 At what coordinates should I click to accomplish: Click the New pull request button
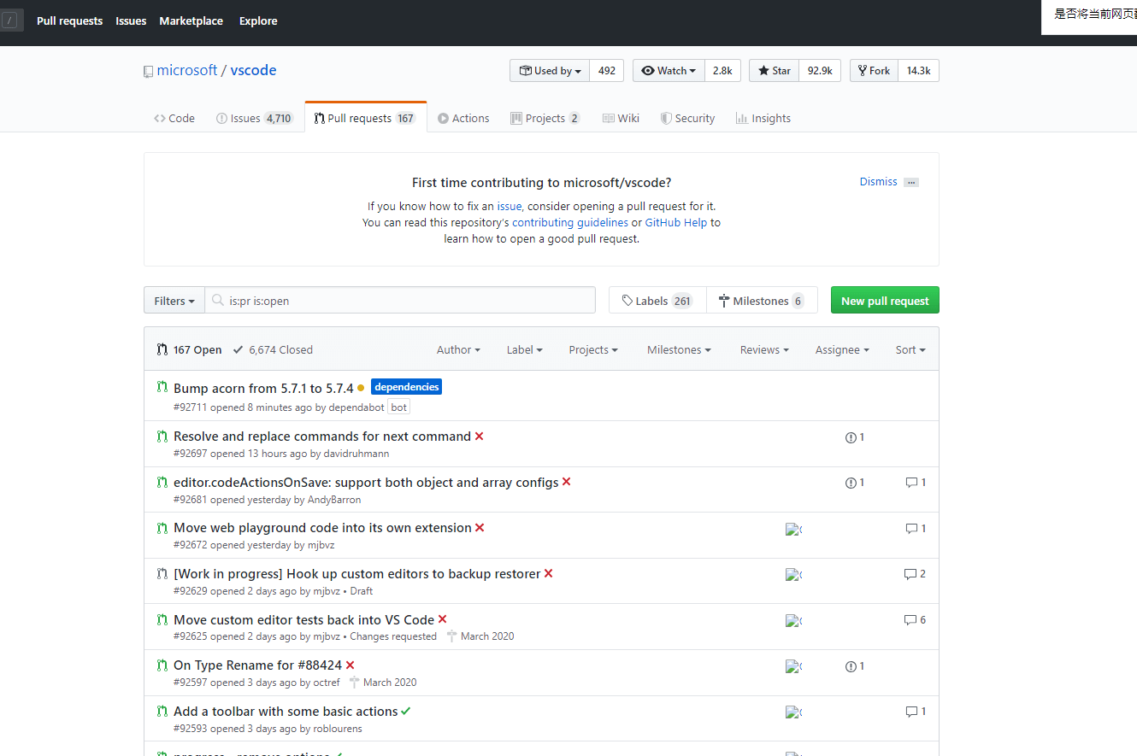coord(885,301)
